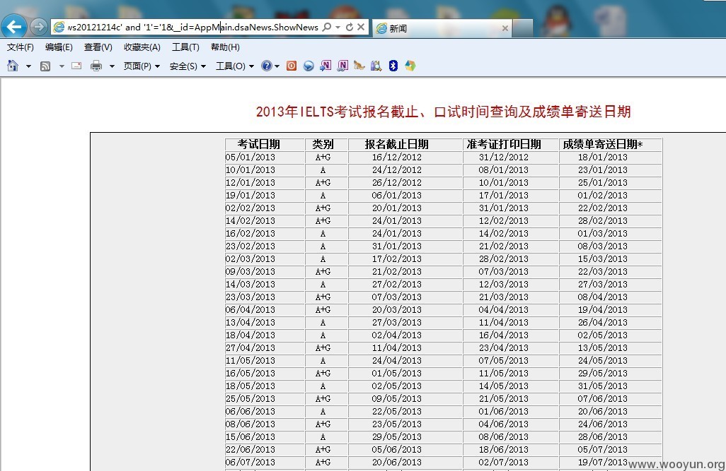The width and height of the screenshot is (726, 471).
Task: Click the 准考证打印日期 column header
Action: pos(504,144)
